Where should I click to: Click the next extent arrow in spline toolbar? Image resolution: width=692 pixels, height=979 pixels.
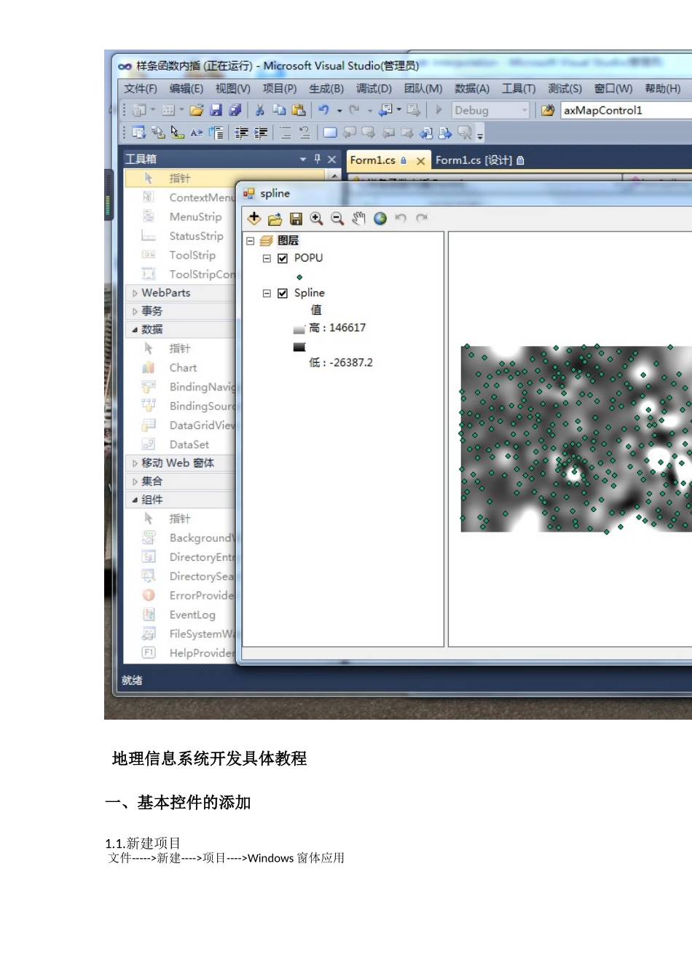(x=422, y=218)
